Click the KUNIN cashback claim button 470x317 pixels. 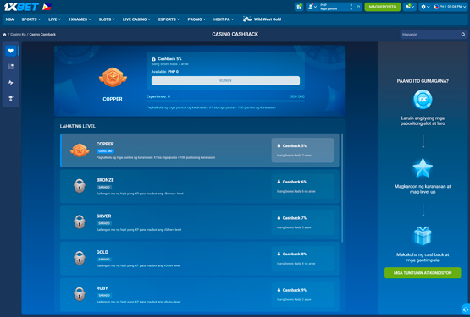(225, 80)
